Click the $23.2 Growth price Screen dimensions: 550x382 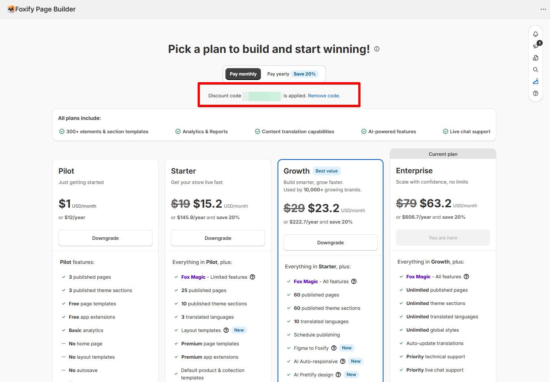tap(323, 208)
